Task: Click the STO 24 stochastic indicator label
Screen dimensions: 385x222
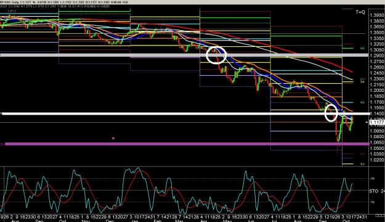Action: [x=376, y=191]
